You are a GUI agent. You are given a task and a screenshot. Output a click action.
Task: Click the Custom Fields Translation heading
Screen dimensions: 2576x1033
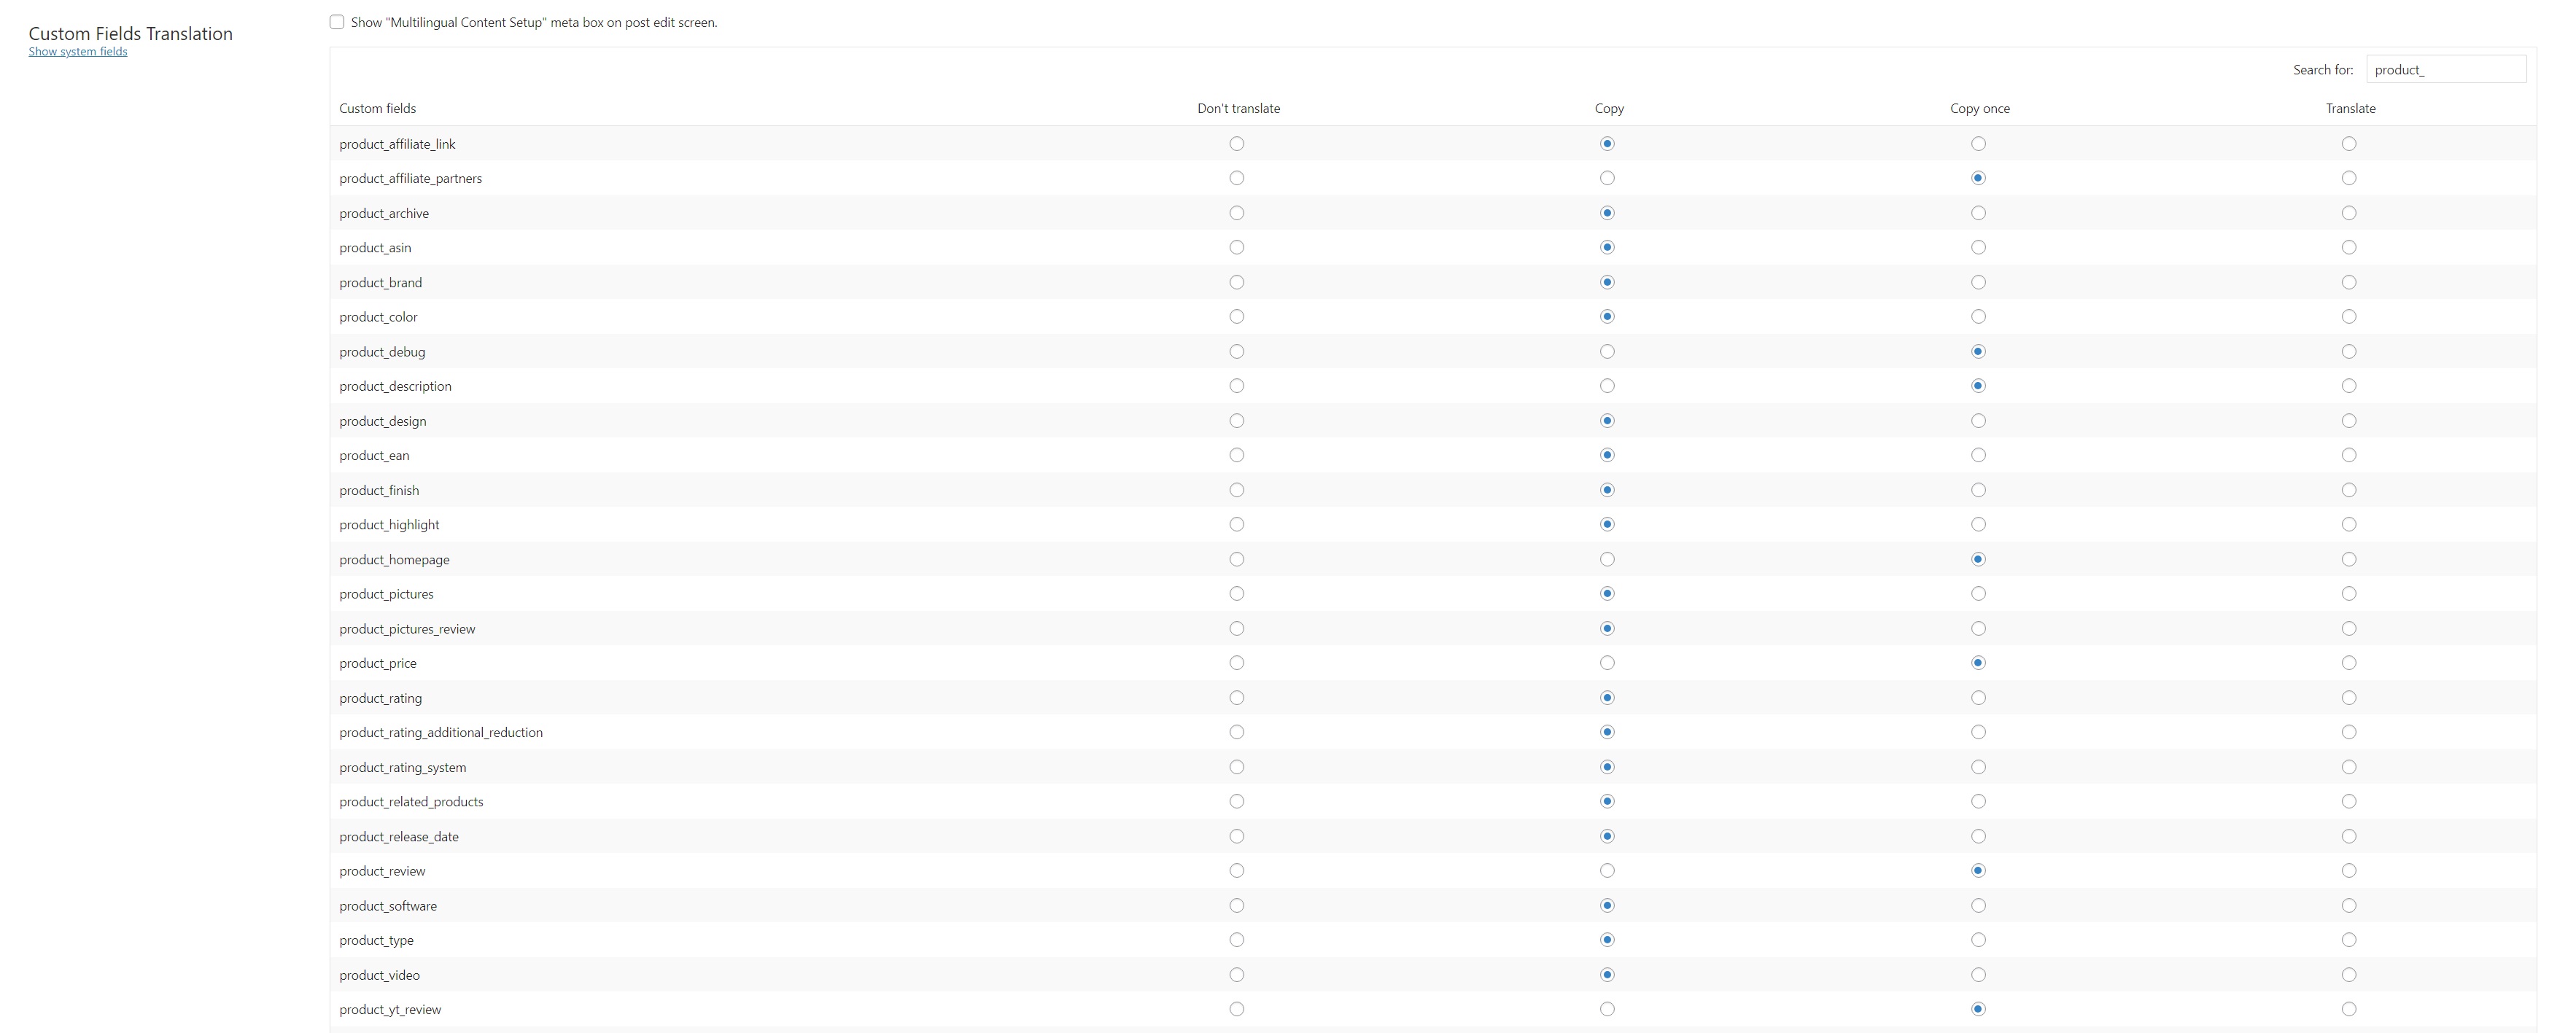point(131,33)
